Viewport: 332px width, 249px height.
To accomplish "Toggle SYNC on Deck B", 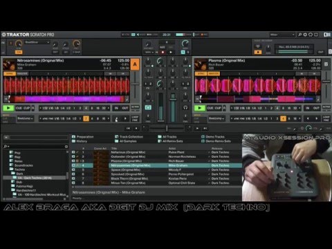I will tap(201, 73).
